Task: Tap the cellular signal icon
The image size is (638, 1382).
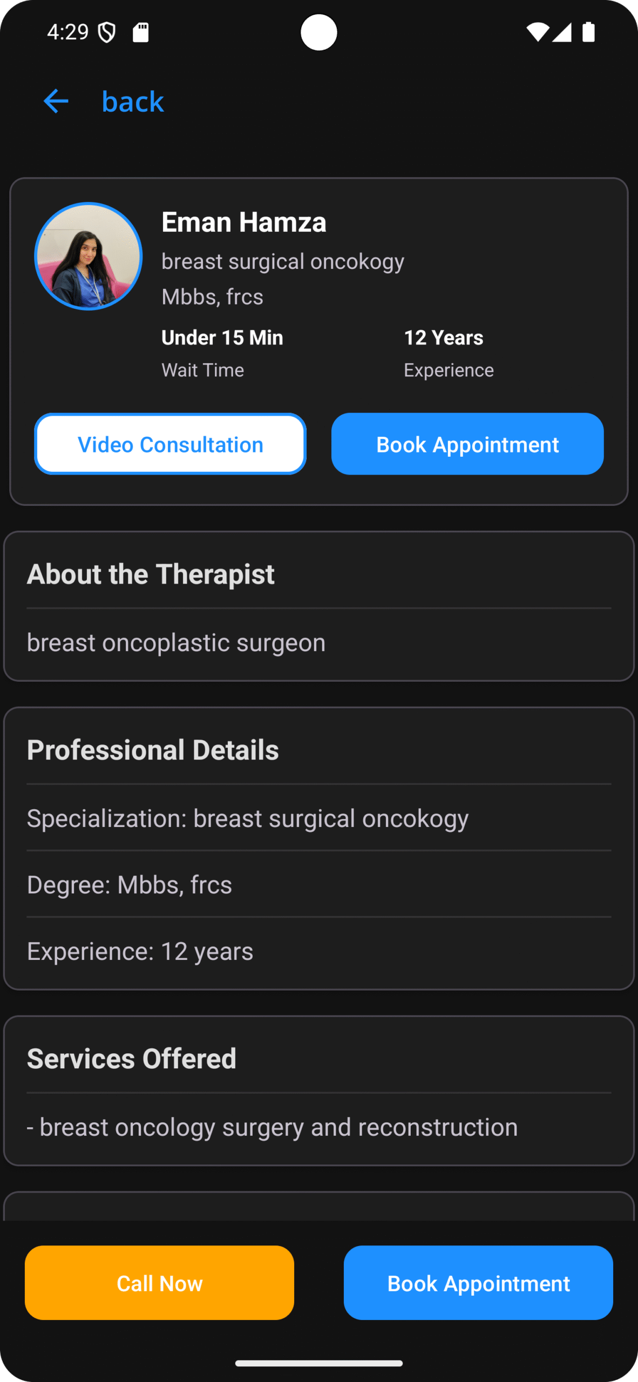Action: (562, 32)
